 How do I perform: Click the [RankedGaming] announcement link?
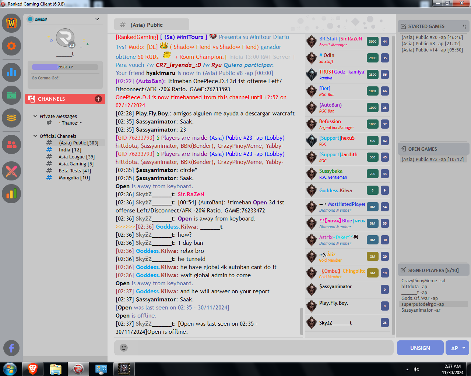pyautogui.click(x=137, y=37)
